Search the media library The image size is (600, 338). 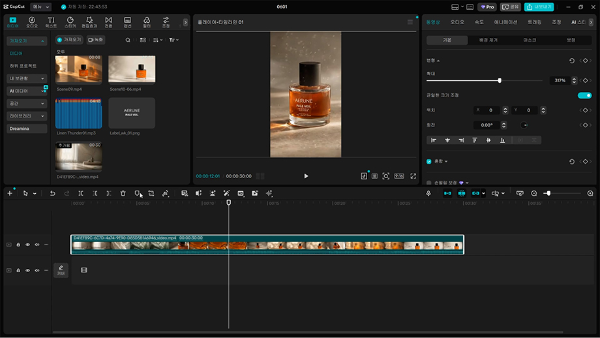tap(128, 40)
